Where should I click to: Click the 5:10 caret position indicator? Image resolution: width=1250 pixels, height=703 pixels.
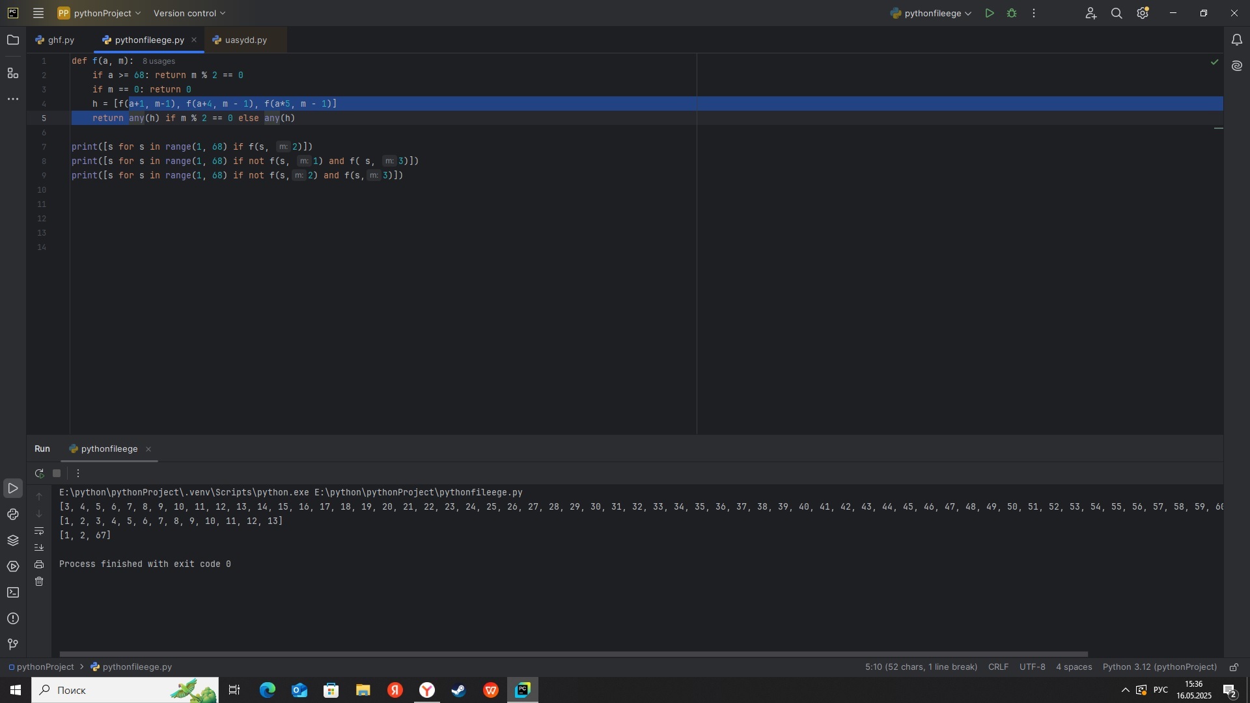pos(921,667)
